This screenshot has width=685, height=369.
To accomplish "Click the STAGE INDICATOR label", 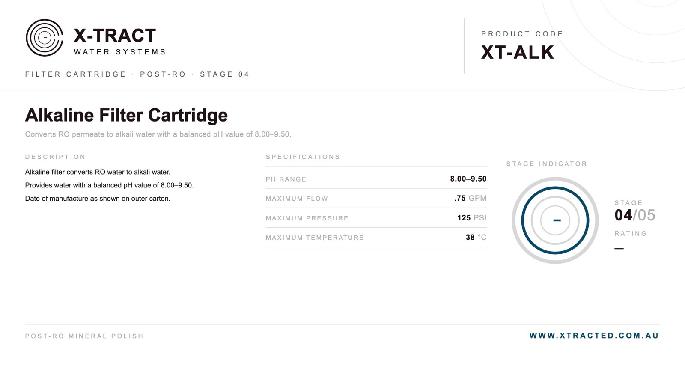I will point(547,164).
